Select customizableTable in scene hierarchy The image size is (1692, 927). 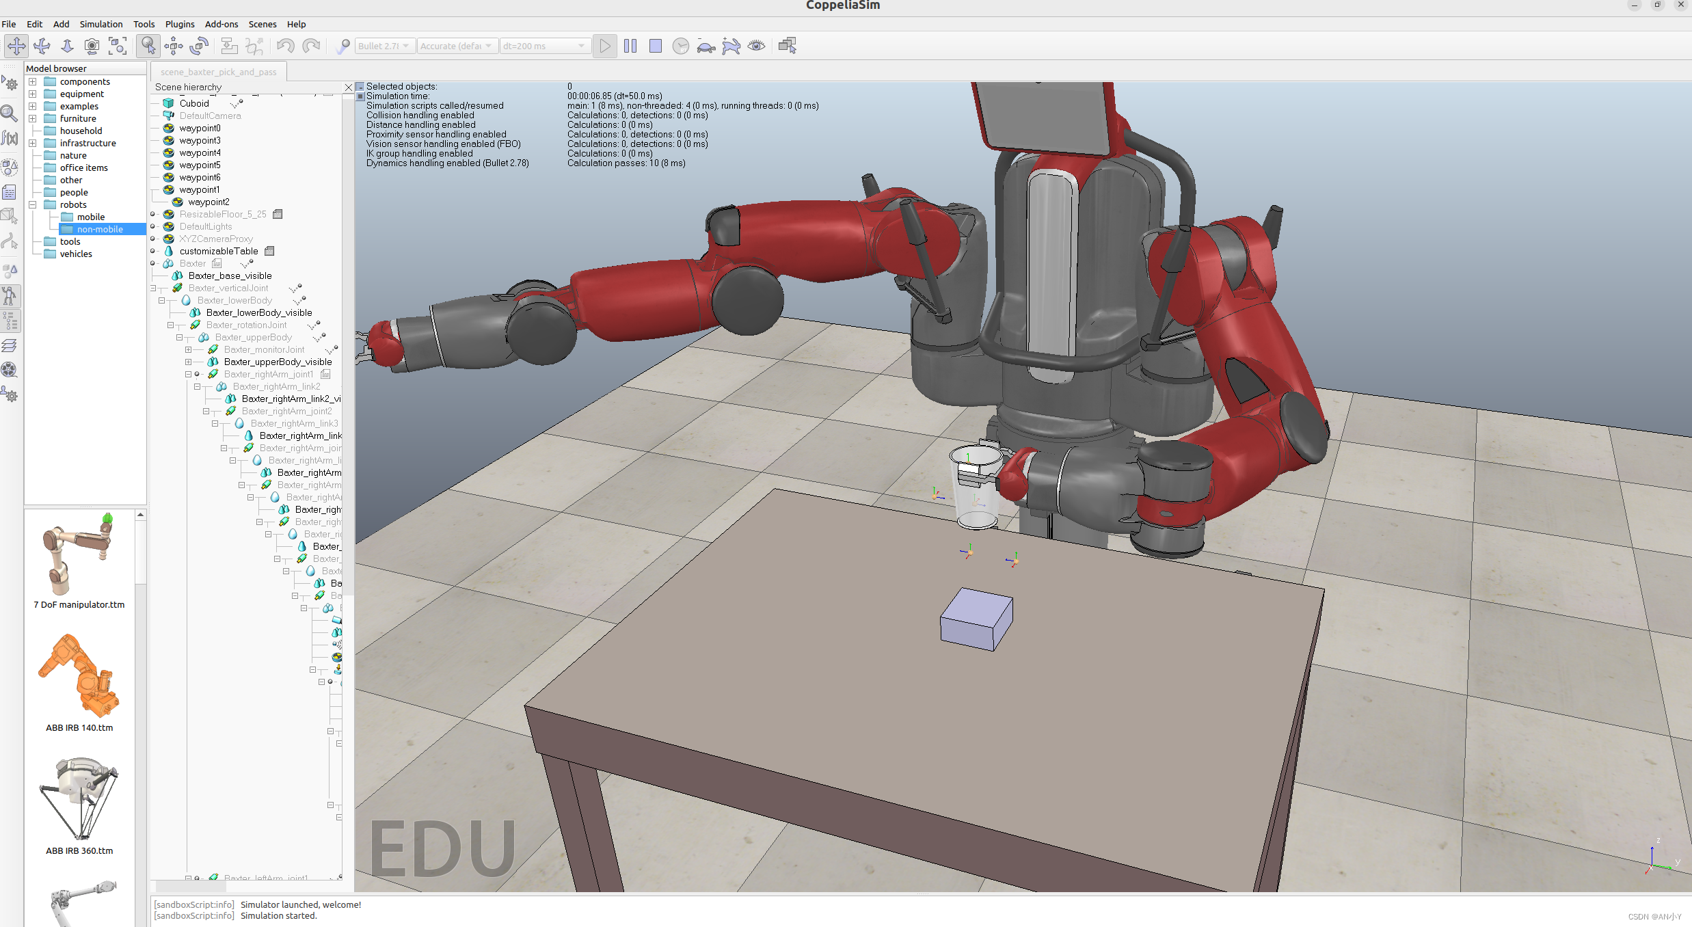coord(218,251)
